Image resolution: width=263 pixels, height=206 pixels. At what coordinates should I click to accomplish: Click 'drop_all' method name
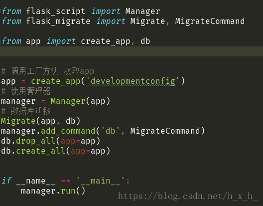[36, 141]
